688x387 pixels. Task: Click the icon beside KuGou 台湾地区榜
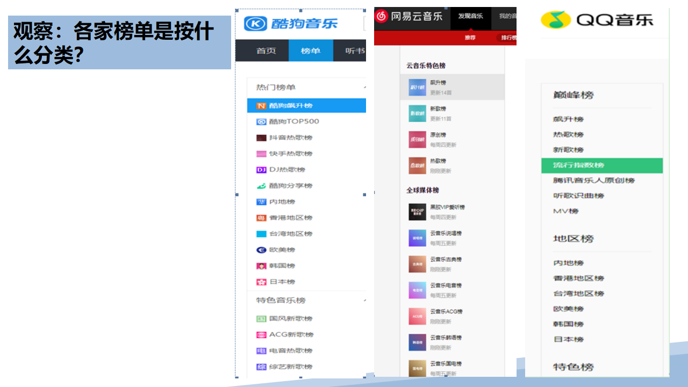click(261, 234)
